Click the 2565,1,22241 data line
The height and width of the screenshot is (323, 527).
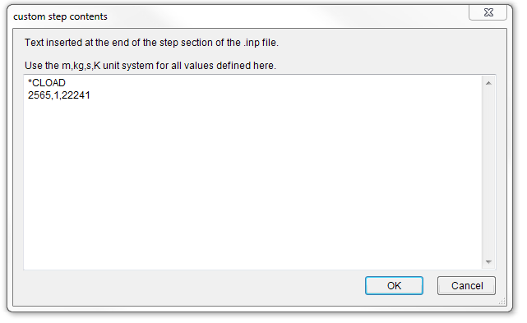pos(59,95)
